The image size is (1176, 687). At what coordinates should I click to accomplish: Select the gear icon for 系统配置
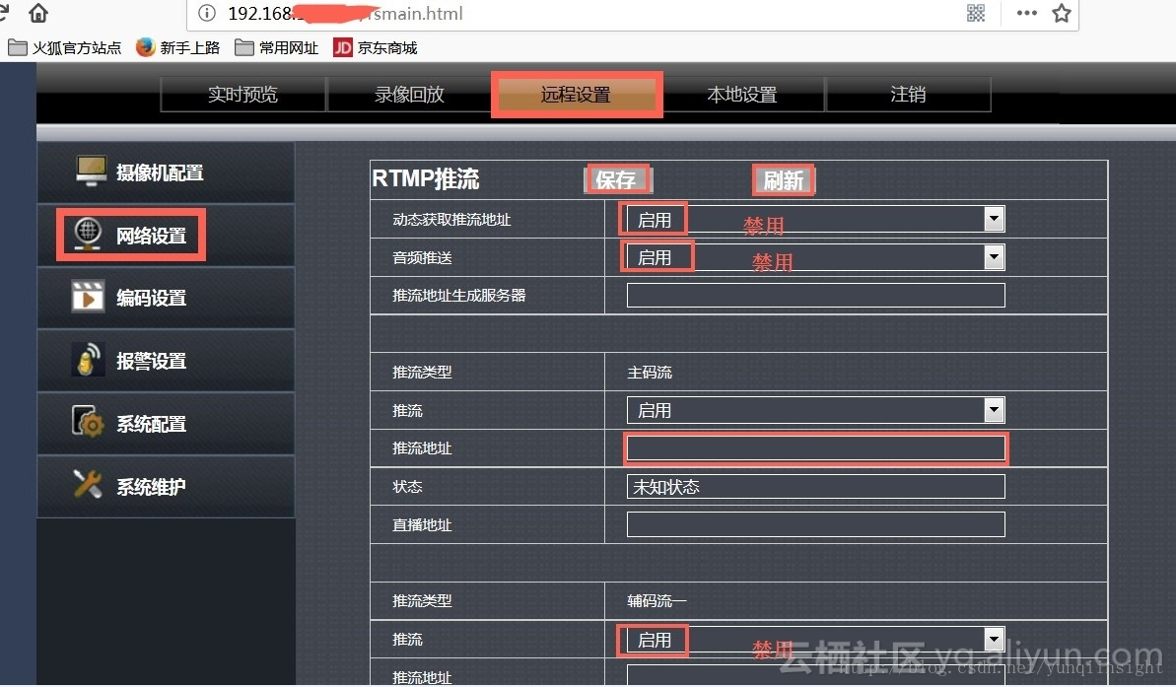(x=89, y=423)
